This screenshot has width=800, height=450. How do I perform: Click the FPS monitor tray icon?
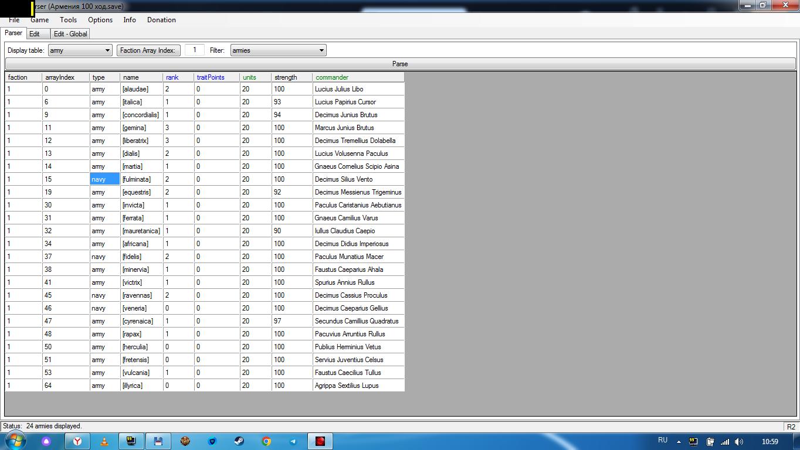[x=693, y=441]
